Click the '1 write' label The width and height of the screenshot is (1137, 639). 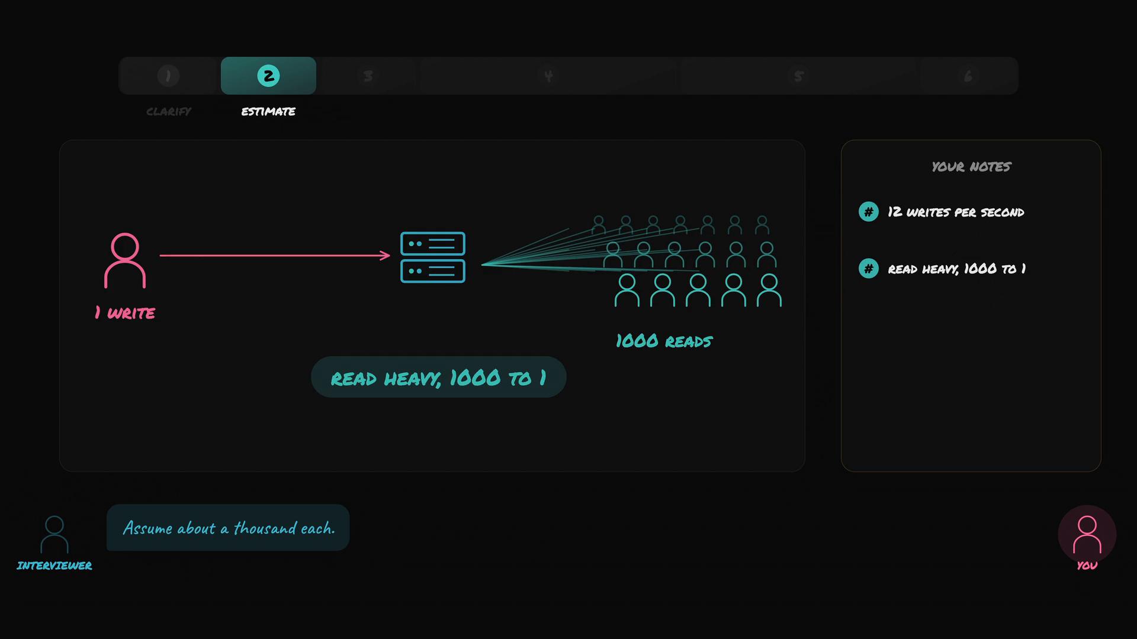point(125,313)
